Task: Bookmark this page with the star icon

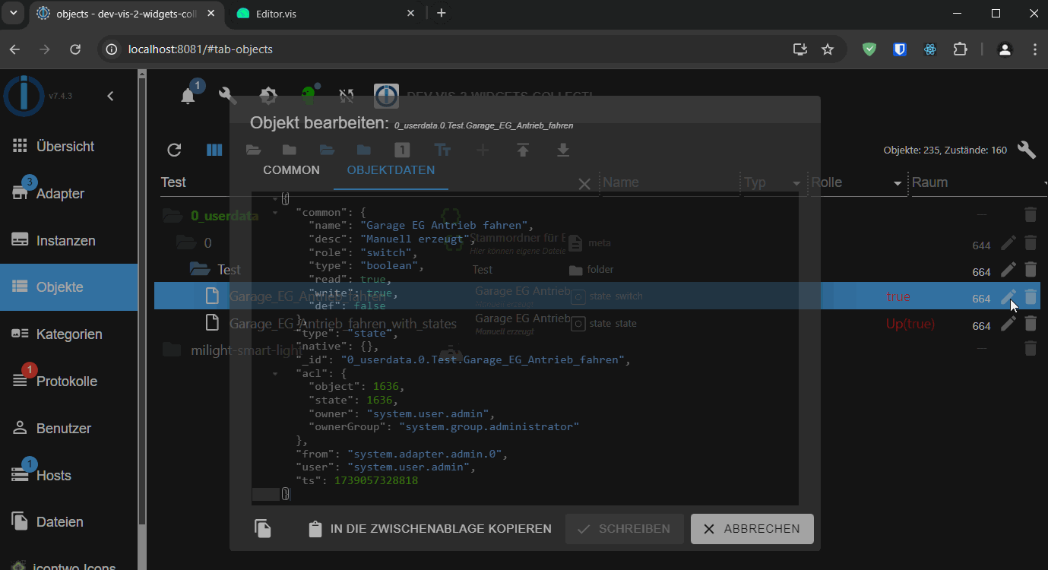Action: point(828,49)
